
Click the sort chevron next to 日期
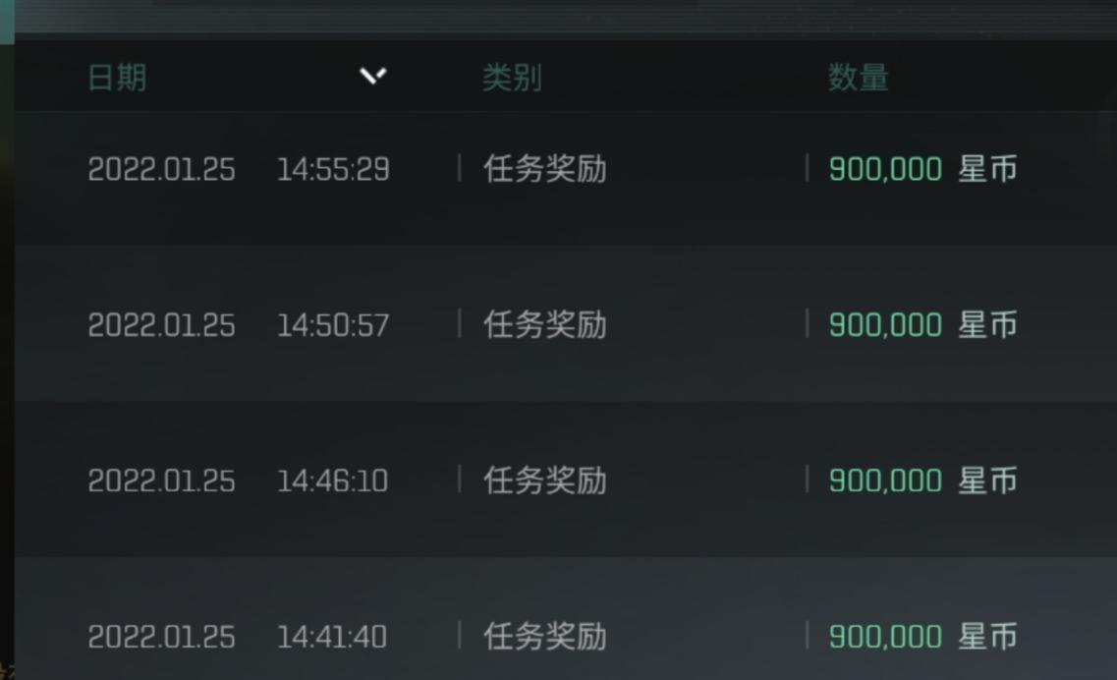tap(373, 76)
